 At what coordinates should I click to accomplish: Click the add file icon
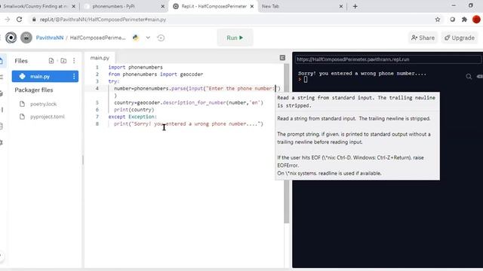[51, 60]
